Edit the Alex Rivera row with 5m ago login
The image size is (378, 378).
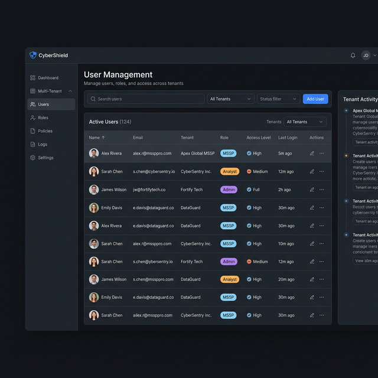click(x=312, y=154)
